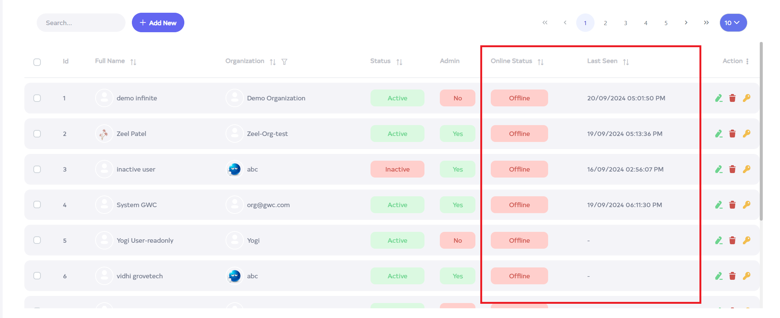Sort by Full Name column arrows
Viewport: 780px width, 318px height.
(133, 62)
